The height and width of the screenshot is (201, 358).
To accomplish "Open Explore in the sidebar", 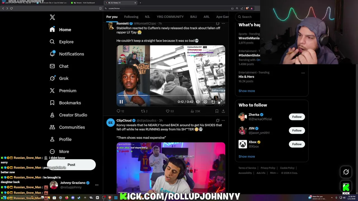I will 62,42.
